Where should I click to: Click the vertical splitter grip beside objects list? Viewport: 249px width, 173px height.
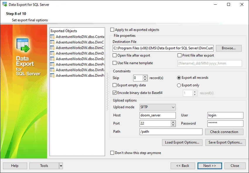click(107, 92)
